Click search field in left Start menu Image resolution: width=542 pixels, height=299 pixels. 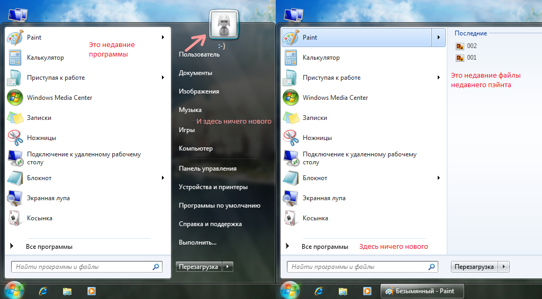pos(82,267)
